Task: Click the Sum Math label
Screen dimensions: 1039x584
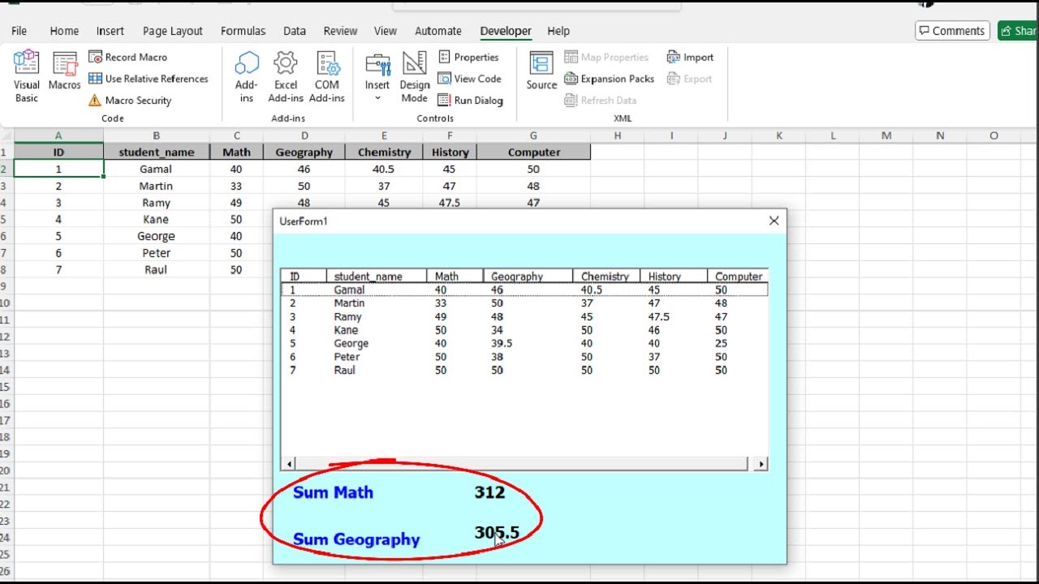Action: point(333,492)
